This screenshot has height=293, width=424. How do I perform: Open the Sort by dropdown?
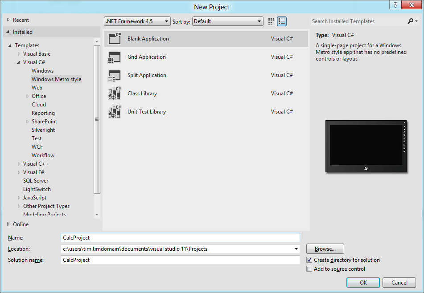click(x=228, y=21)
